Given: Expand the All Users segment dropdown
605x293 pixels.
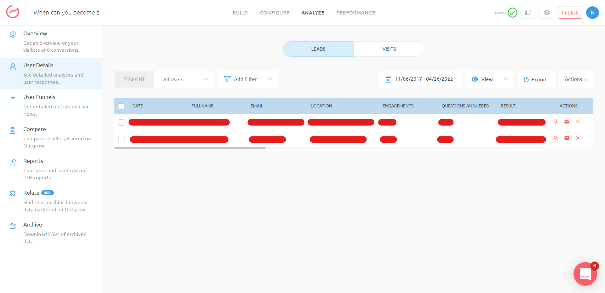Looking at the screenshot, I should (x=184, y=79).
